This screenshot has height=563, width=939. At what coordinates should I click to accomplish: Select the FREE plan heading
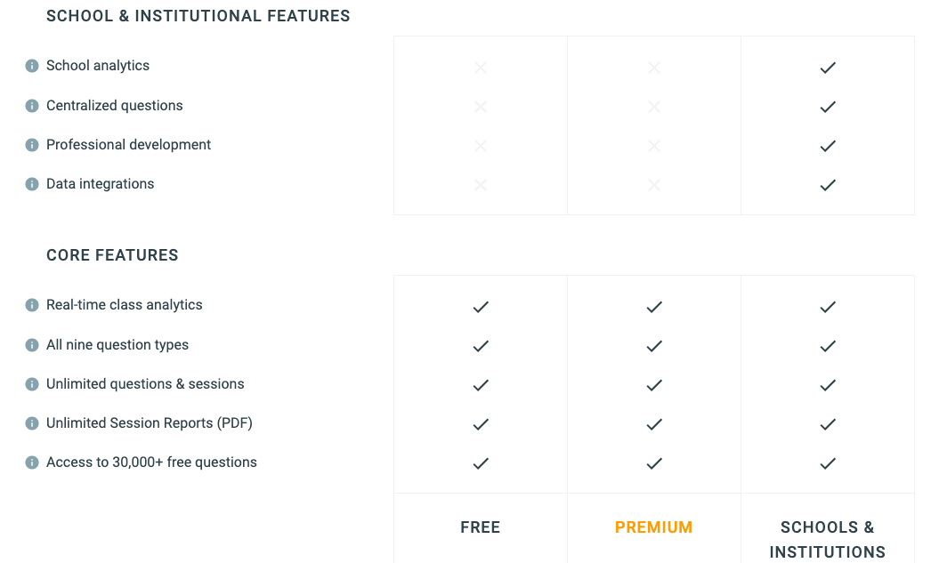point(481,527)
